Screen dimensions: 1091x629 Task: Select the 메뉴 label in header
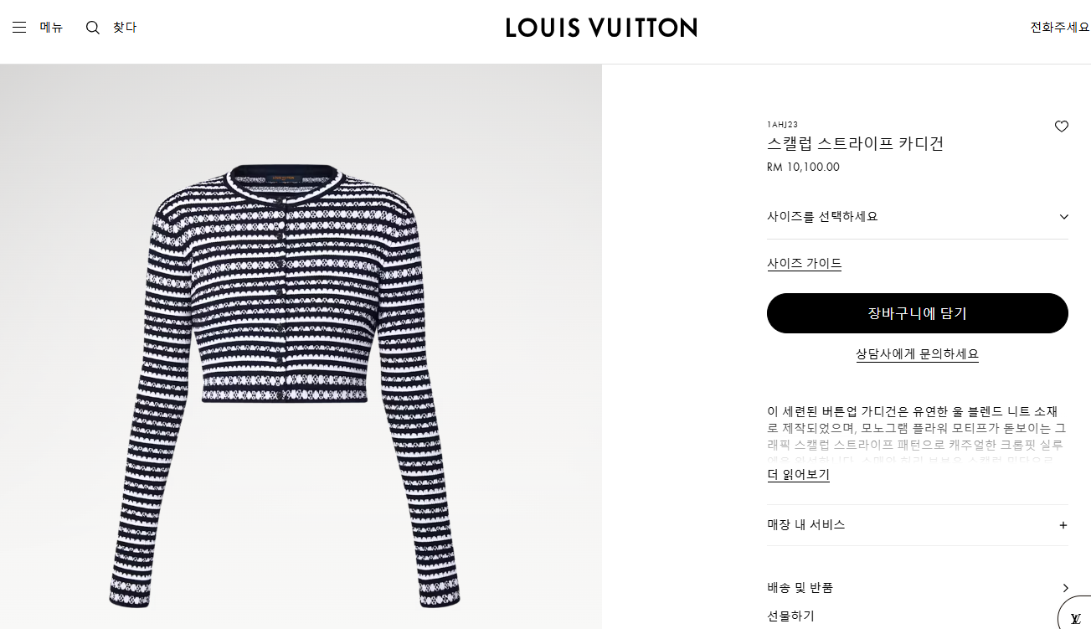point(51,28)
